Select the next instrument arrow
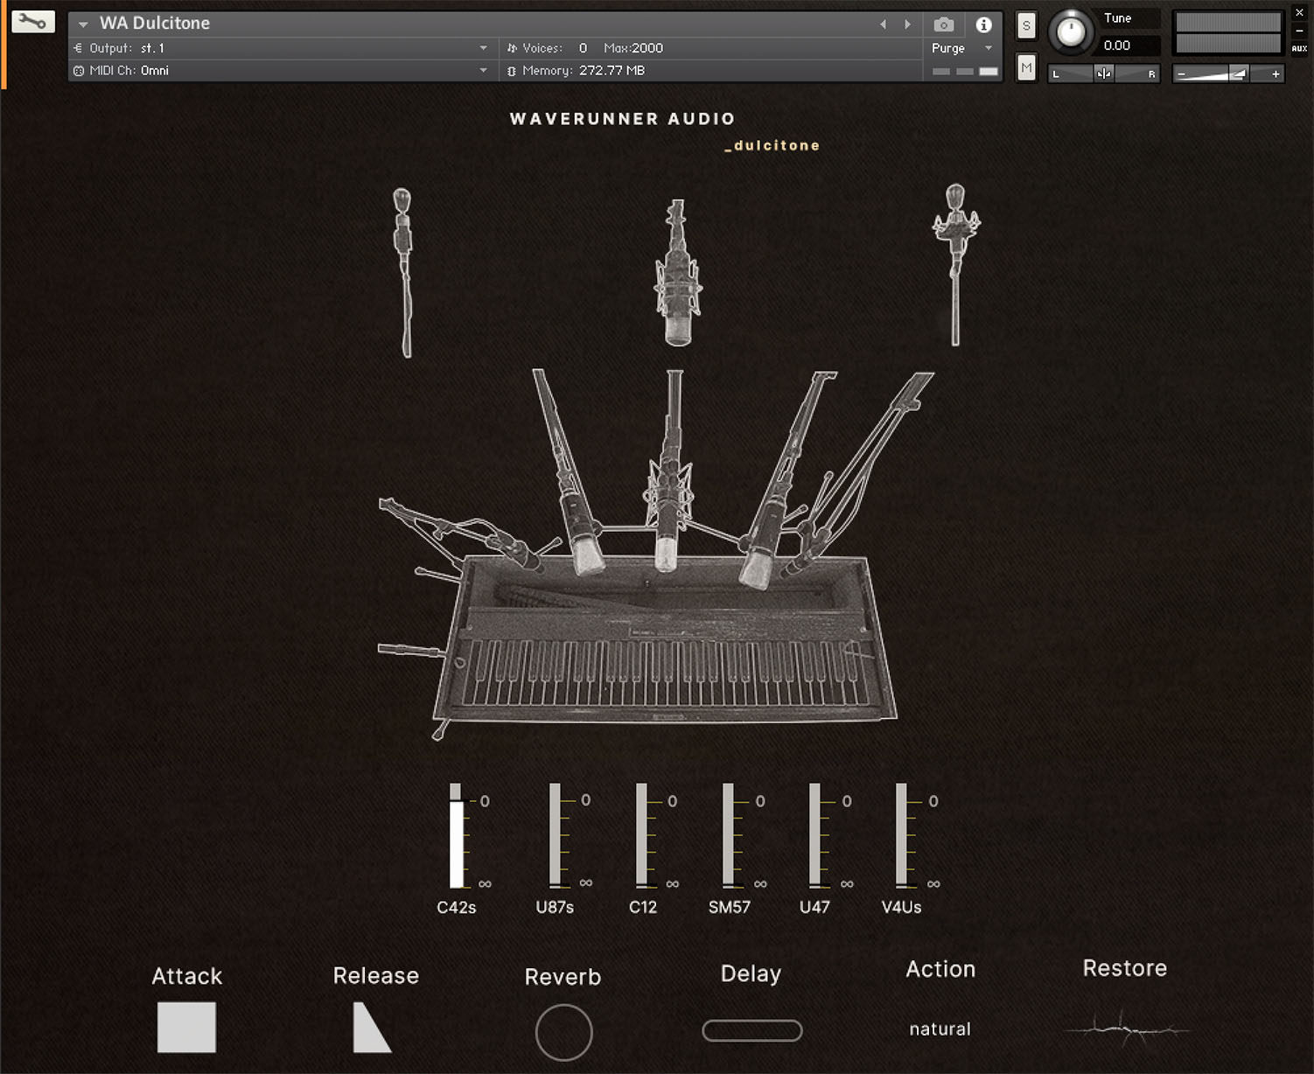 pos(907,24)
